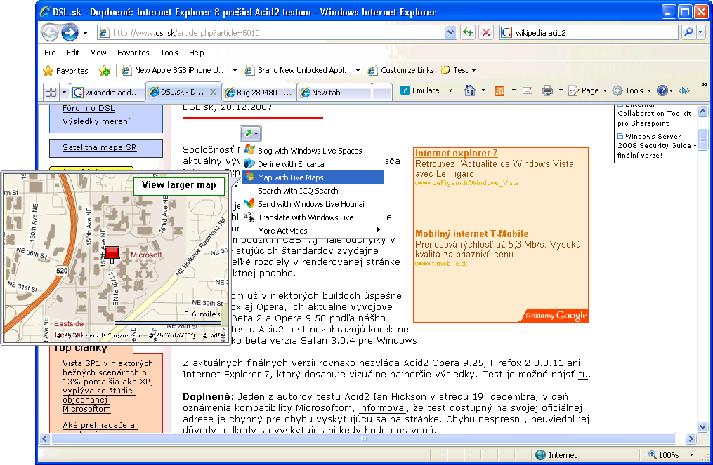
Task: Open the Help menu
Action: 197,53
